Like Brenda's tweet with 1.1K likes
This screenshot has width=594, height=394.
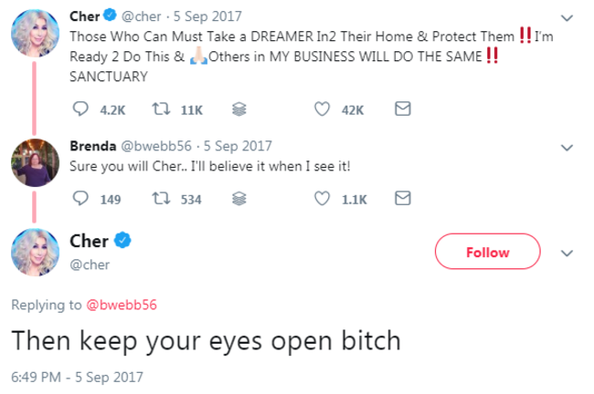click(x=322, y=199)
